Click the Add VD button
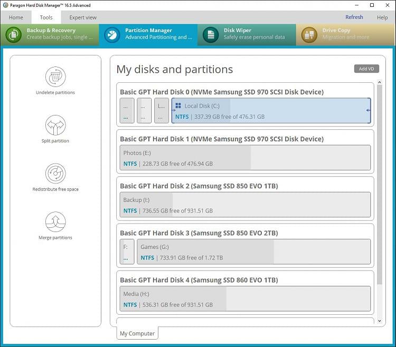 pos(366,69)
